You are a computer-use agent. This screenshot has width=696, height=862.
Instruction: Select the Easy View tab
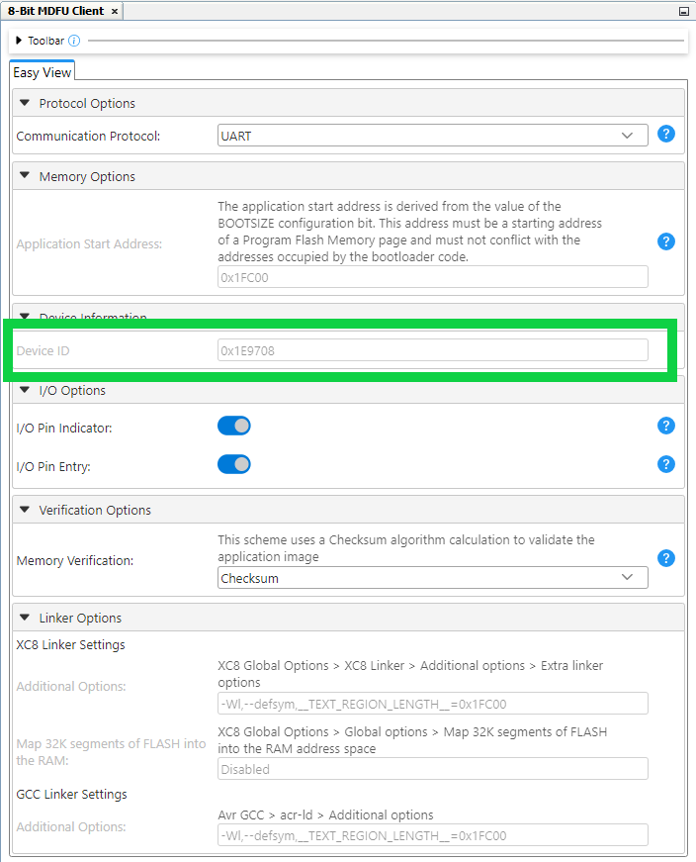[42, 72]
